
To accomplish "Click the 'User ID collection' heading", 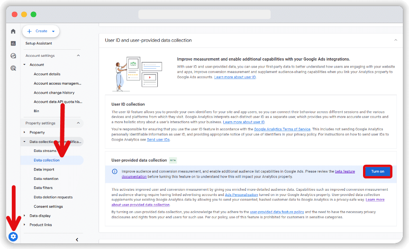I will pos(128,104).
